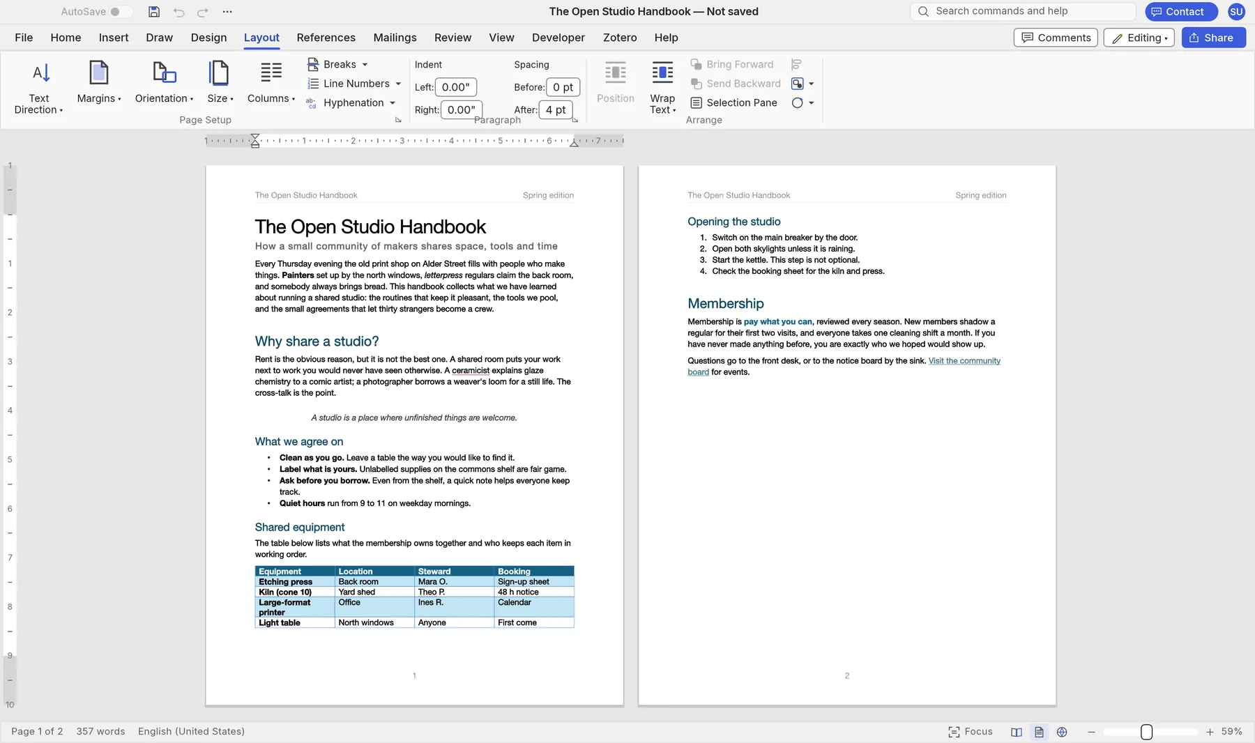
Task: Click the zoom slider handle
Action: click(x=1146, y=732)
